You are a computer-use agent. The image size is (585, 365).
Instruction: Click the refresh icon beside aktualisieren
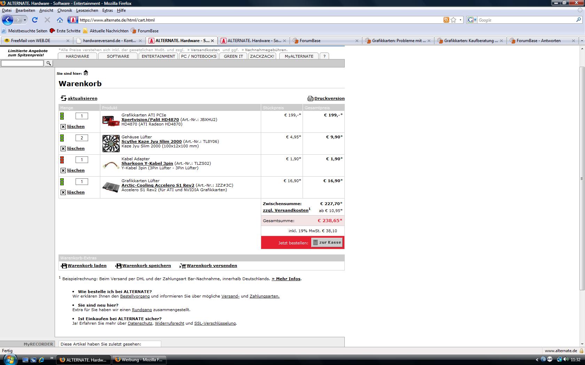[x=63, y=98]
